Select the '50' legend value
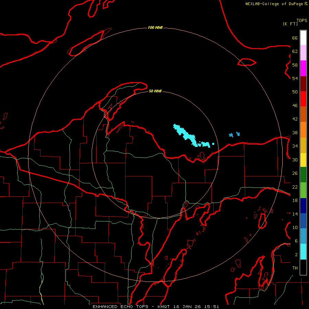The height and width of the screenshot is (309, 309). [x=295, y=92]
